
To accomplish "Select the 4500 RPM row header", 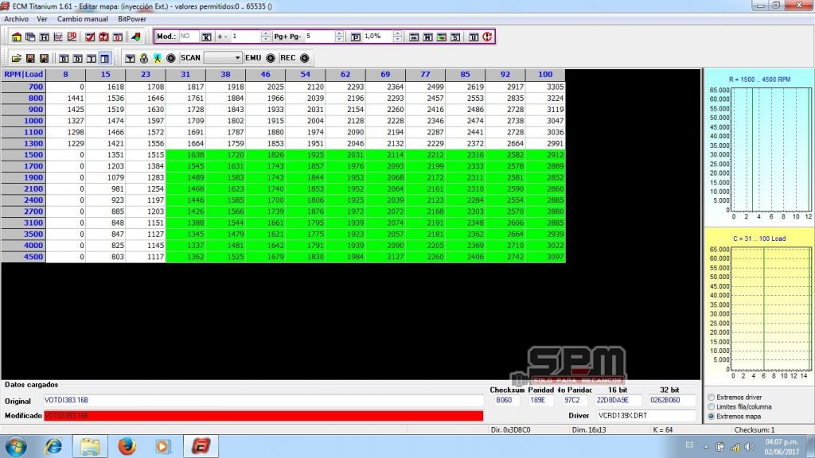I will (x=23, y=257).
